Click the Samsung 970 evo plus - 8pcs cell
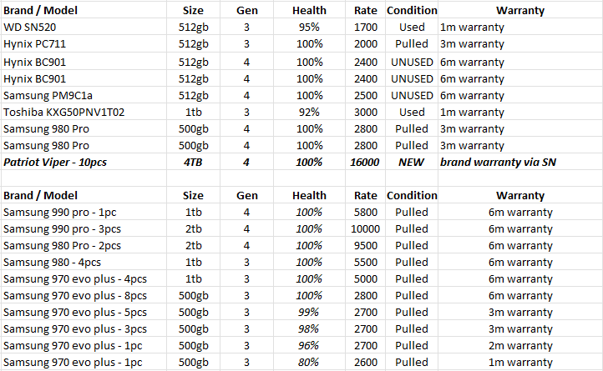Image resolution: width=603 pixels, height=371 pixels. pyautogui.click(x=84, y=296)
